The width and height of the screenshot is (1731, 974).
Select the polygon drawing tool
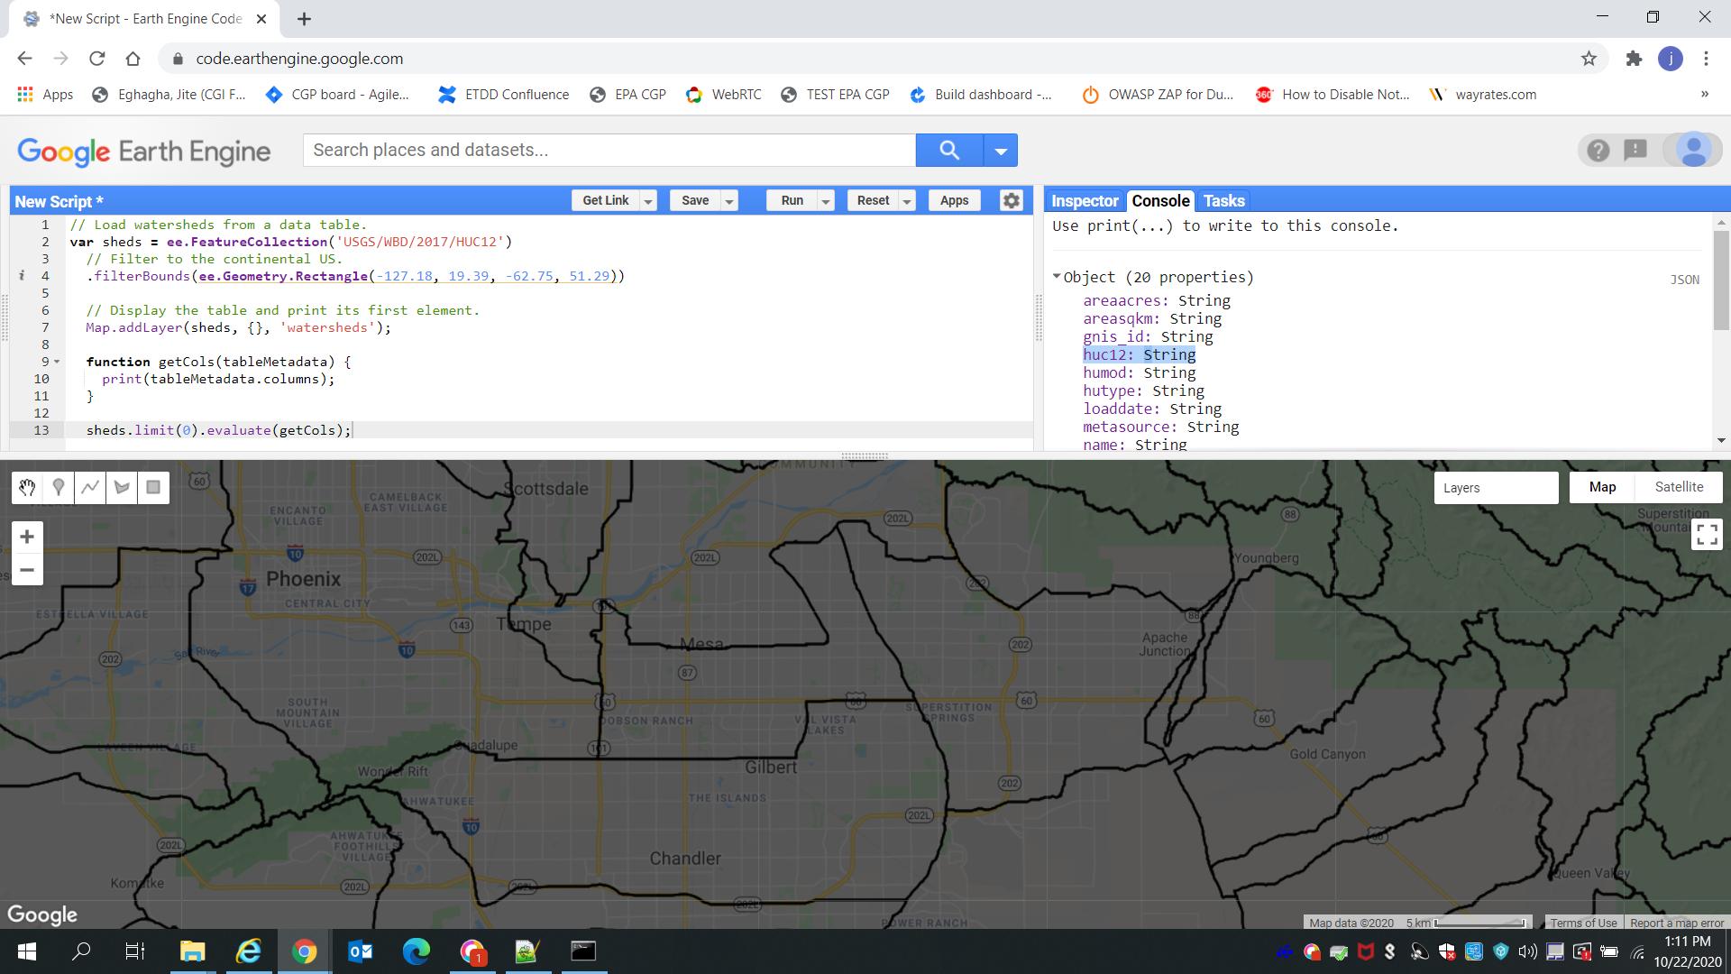click(121, 487)
